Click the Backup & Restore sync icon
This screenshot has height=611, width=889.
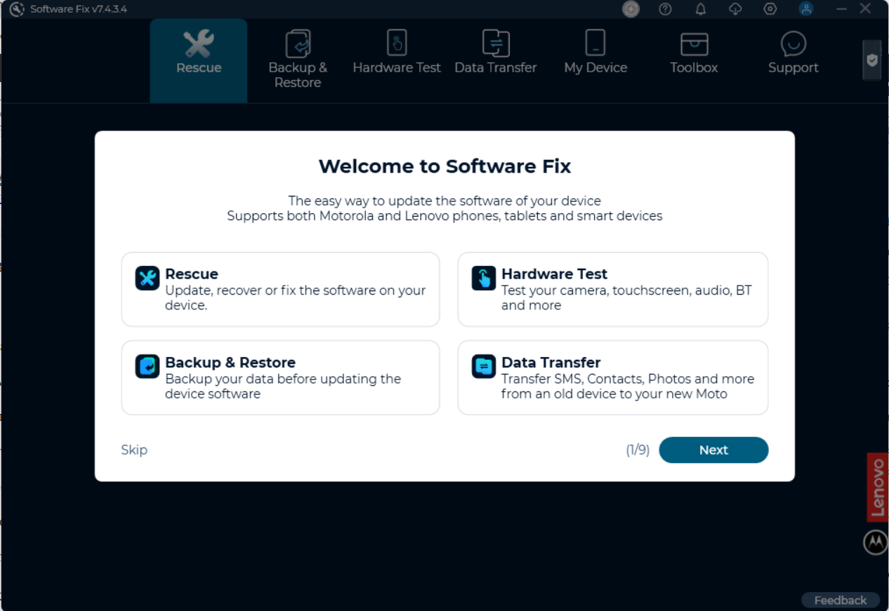(147, 367)
